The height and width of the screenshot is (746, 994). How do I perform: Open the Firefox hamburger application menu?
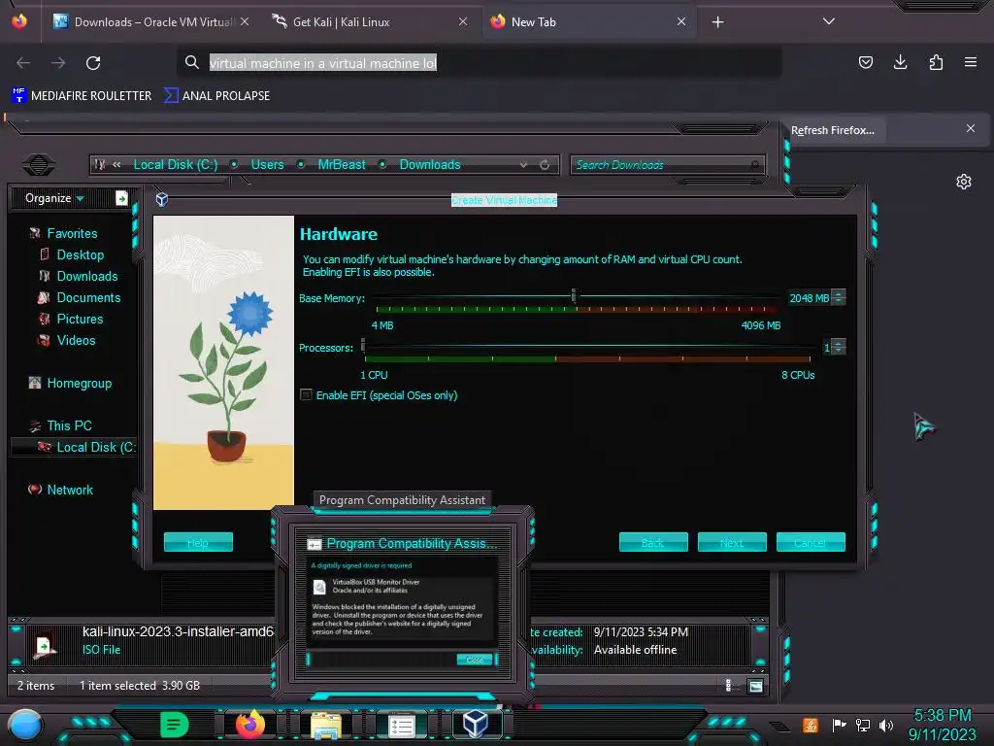971,62
